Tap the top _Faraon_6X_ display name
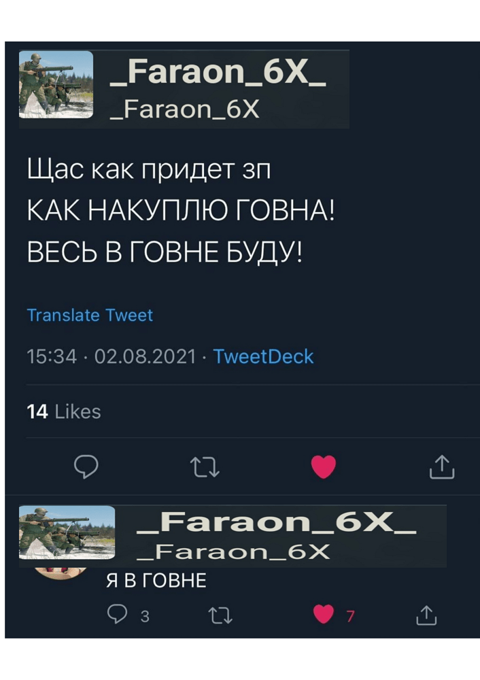Image resolution: width=480 pixels, height=680 pixels. coord(218,71)
